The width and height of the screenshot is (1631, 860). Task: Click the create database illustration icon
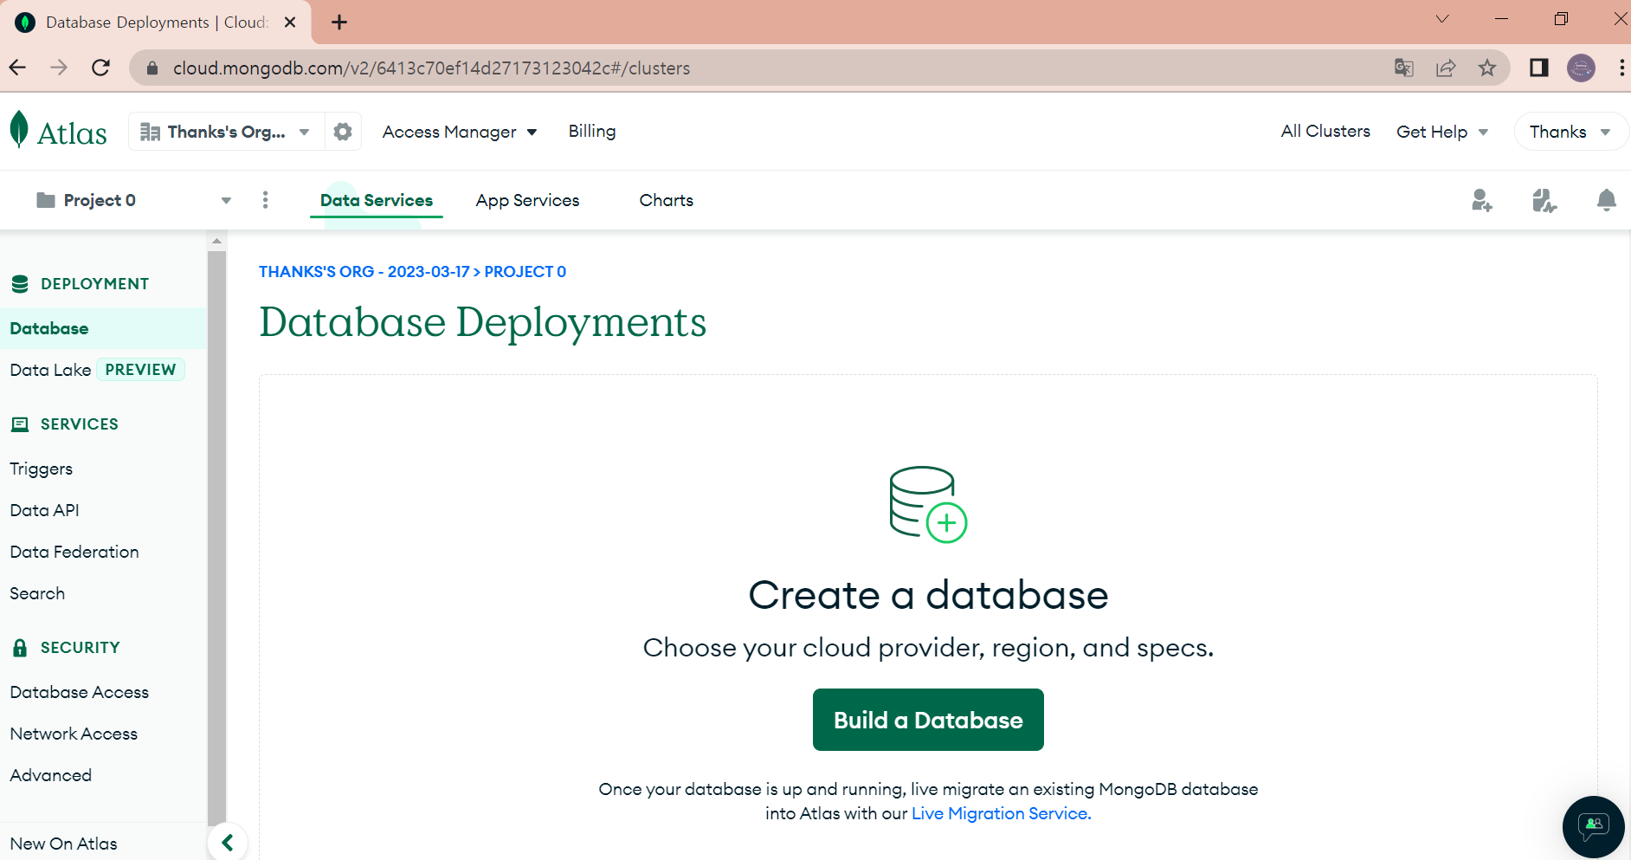click(928, 505)
